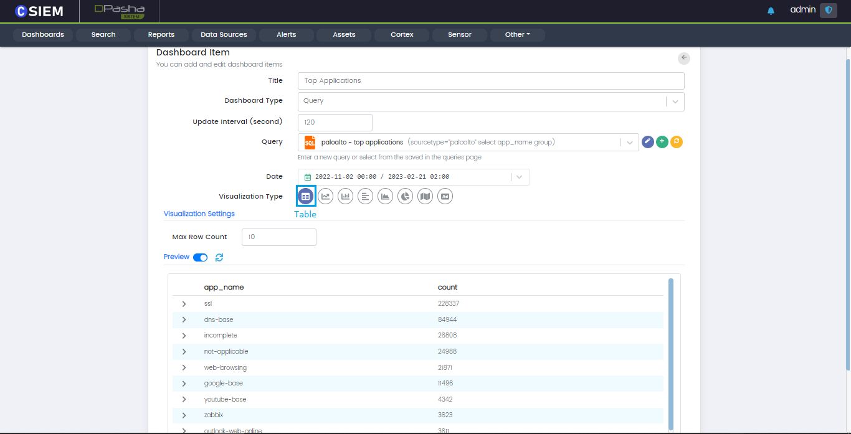The image size is (851, 434).
Task: Expand the ssl table row
Action: 184,304
